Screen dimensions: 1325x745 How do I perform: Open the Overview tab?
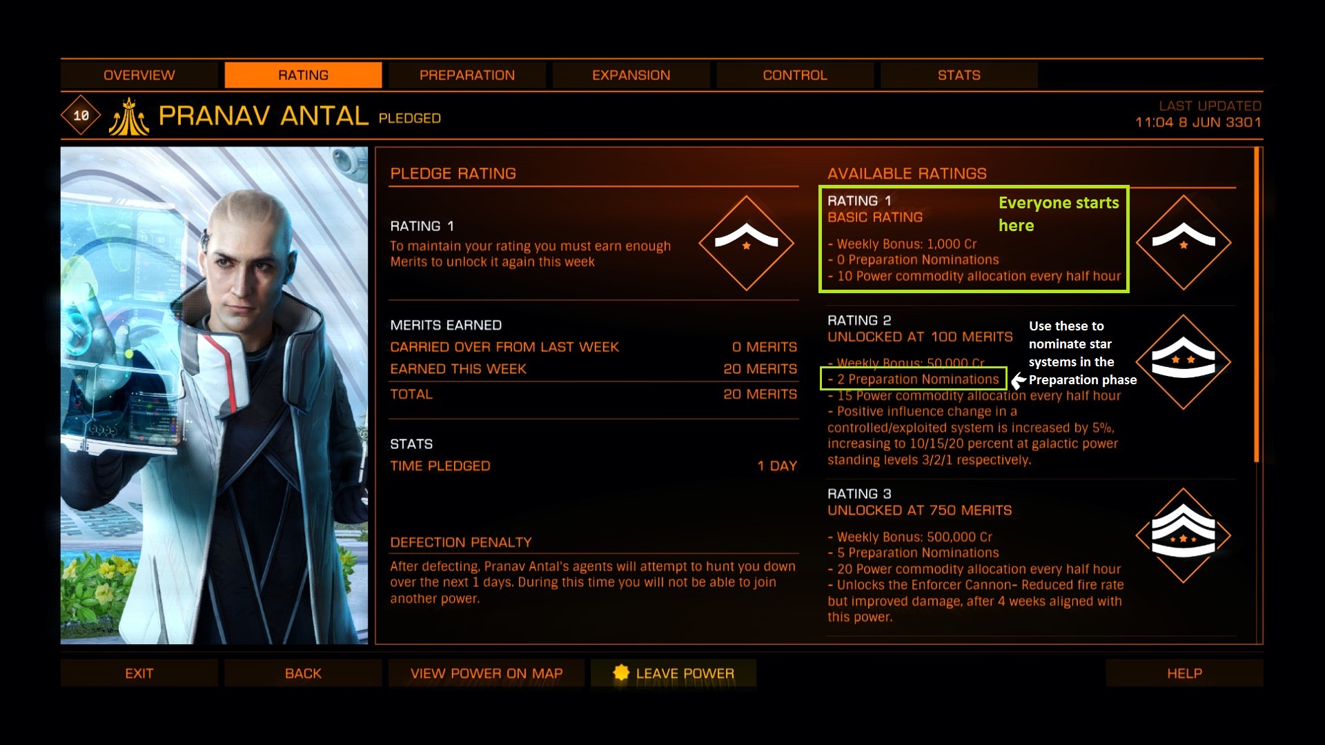pos(139,75)
